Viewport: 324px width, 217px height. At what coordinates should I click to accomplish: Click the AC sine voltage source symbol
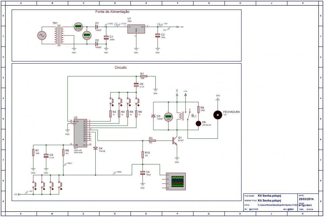click(42, 35)
